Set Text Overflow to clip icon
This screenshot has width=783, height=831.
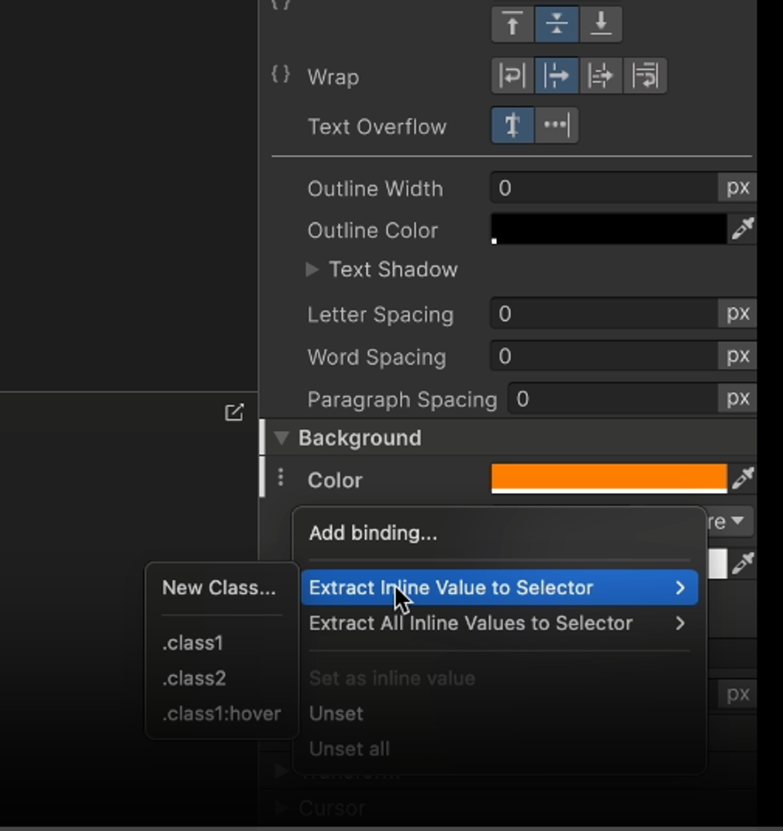[x=512, y=126]
